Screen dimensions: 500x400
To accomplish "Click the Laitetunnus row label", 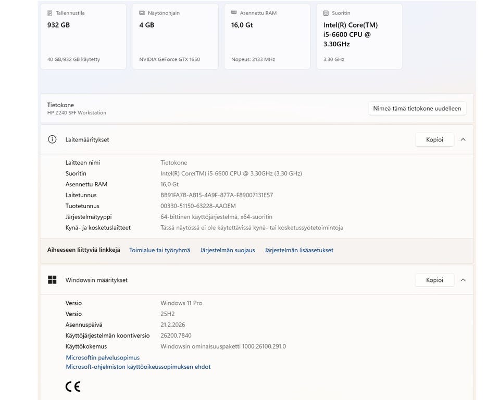I will click(x=81, y=195).
